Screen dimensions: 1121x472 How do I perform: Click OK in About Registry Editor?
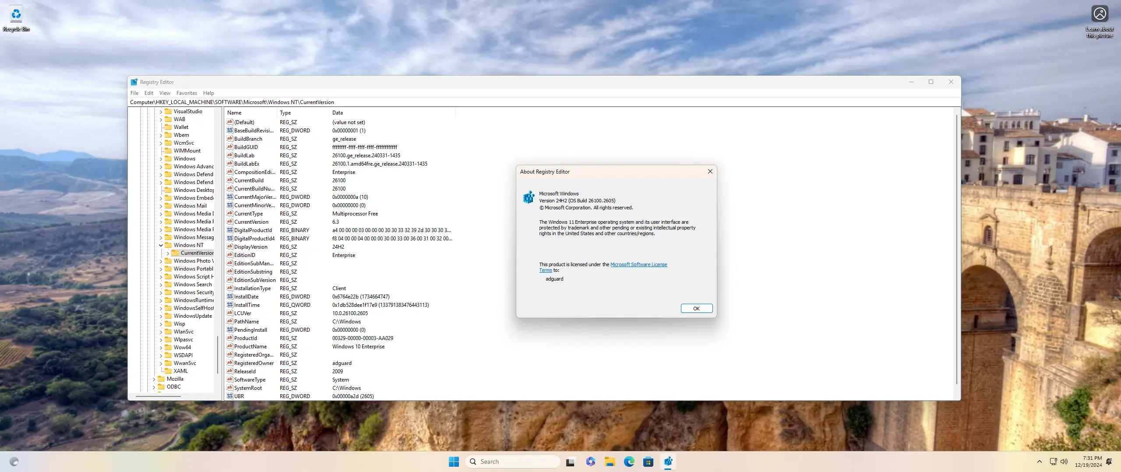696,308
